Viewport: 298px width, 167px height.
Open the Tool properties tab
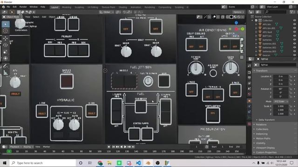click(x=250, y=65)
